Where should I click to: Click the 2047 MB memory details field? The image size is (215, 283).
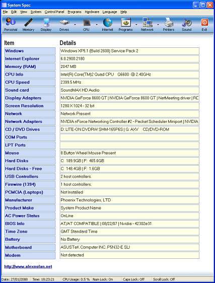pos(129,66)
